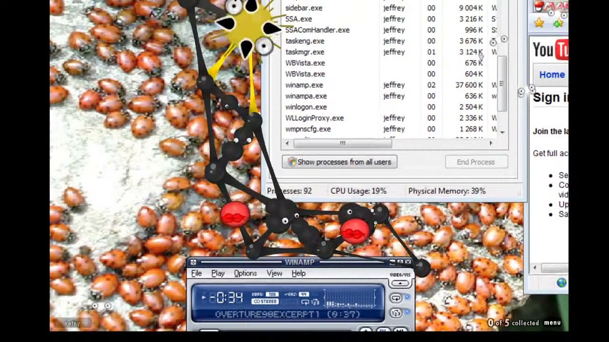Click the Winamp stereo indicator

tap(265, 301)
